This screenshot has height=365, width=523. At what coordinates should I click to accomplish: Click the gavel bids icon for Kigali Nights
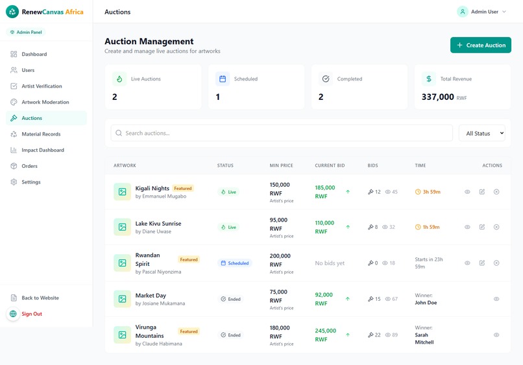tap(371, 192)
